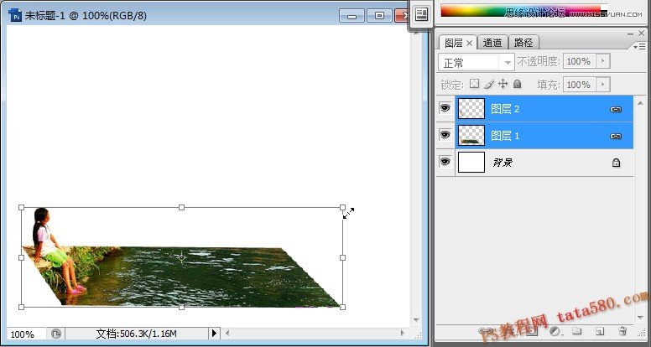Hide 图层 2 with its eye icon
This screenshot has width=651, height=347.
tap(445, 108)
